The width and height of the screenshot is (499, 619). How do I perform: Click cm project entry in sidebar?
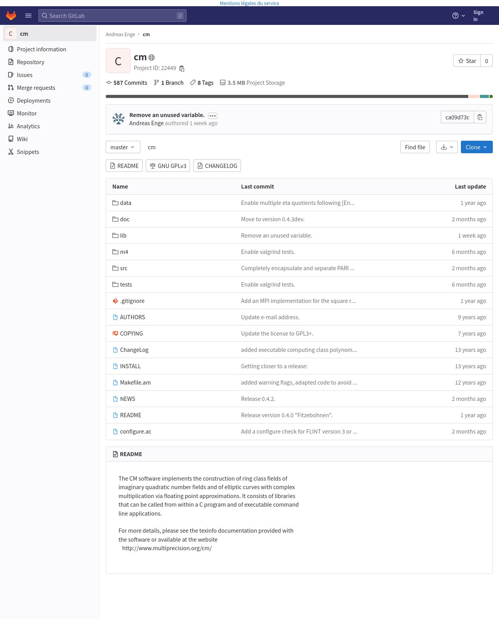pyautogui.click(x=50, y=34)
